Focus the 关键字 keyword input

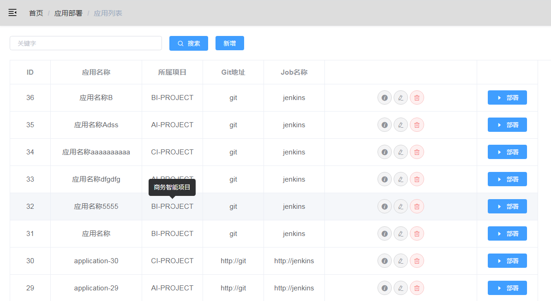point(86,43)
